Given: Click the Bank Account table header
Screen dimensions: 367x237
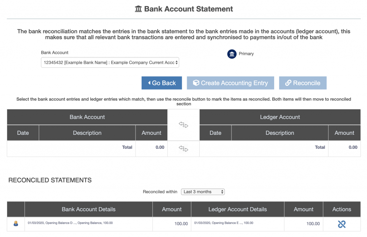Looking at the screenshot, I should tap(87, 117).
